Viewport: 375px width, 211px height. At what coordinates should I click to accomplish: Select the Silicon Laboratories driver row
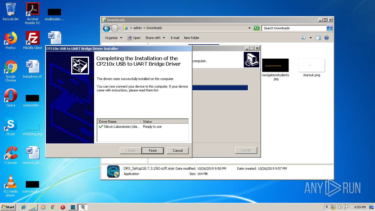(x=142, y=127)
